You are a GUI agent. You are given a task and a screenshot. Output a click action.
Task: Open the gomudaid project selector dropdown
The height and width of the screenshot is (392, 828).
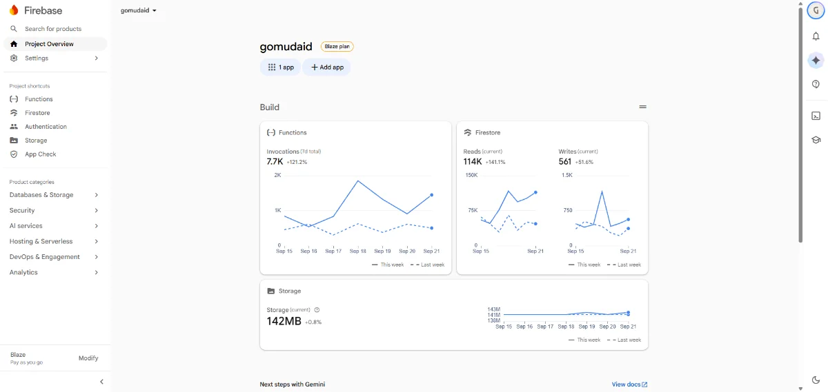pos(139,10)
